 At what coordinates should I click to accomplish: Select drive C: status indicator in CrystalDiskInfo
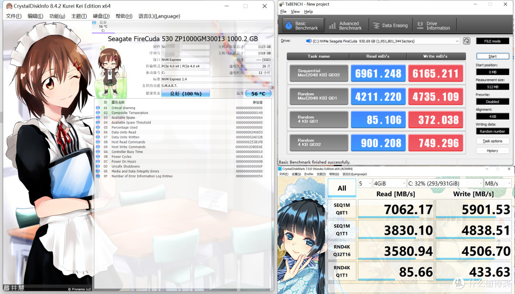click(103, 27)
